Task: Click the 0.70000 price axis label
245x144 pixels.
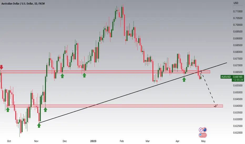Action: point(238,25)
